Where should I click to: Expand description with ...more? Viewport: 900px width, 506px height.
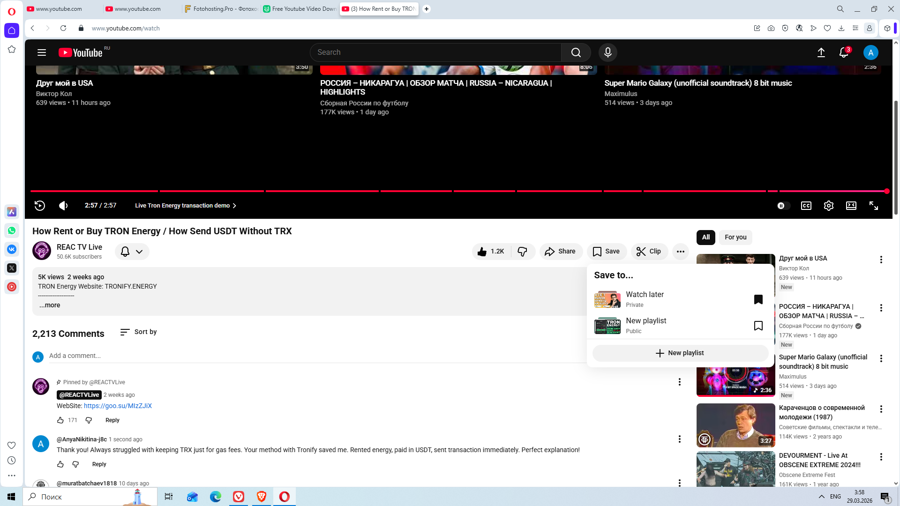tap(50, 305)
